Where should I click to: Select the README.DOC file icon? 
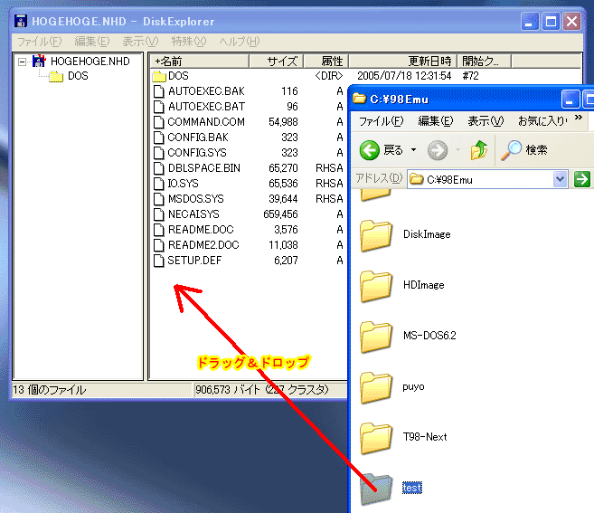pyautogui.click(x=159, y=230)
